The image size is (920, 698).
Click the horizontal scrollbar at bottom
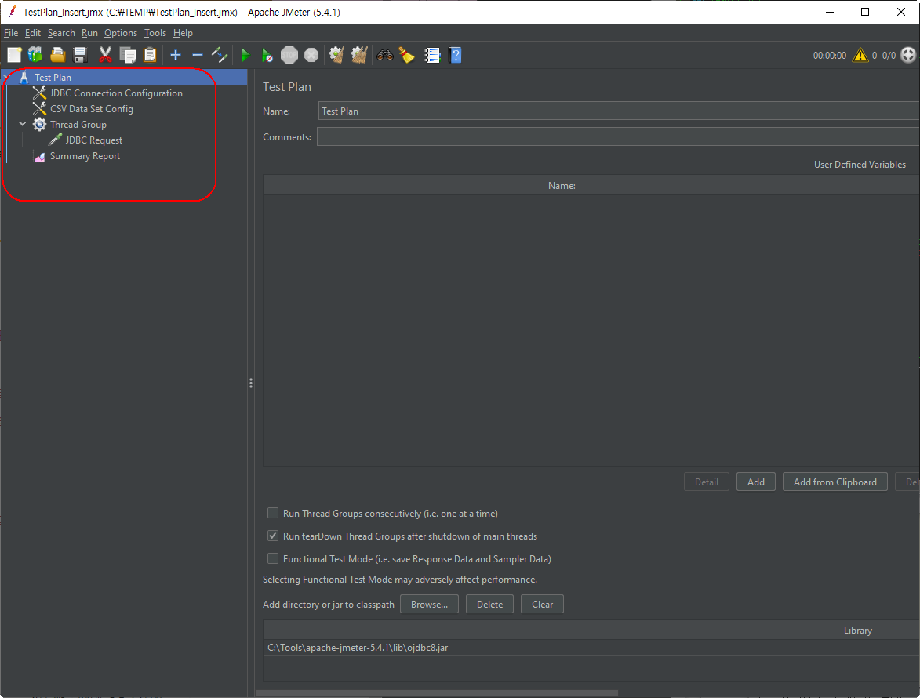point(437,693)
